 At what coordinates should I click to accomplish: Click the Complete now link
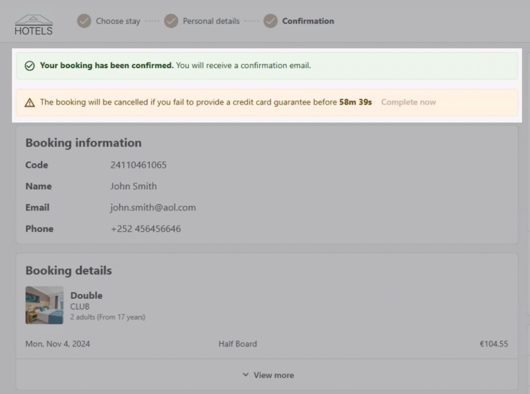pos(408,102)
